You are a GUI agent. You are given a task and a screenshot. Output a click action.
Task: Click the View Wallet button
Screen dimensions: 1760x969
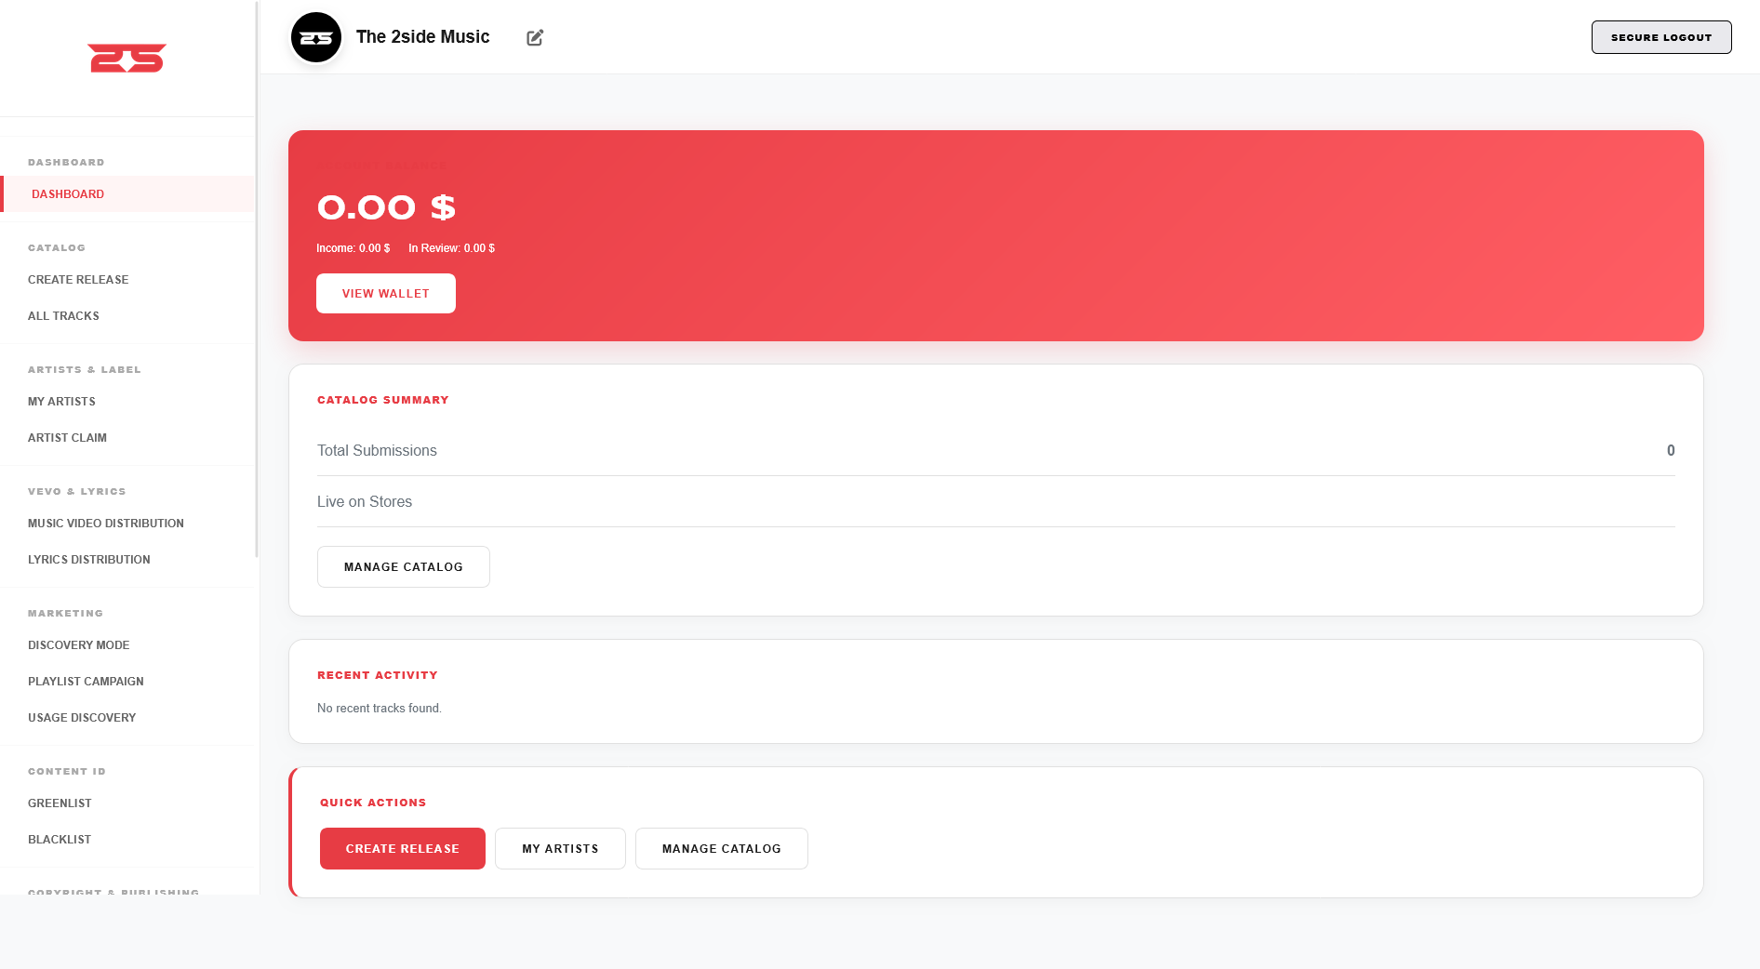385,293
